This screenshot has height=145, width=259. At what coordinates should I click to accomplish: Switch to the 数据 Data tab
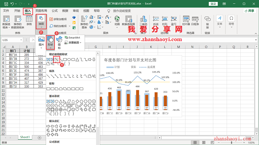65,11
